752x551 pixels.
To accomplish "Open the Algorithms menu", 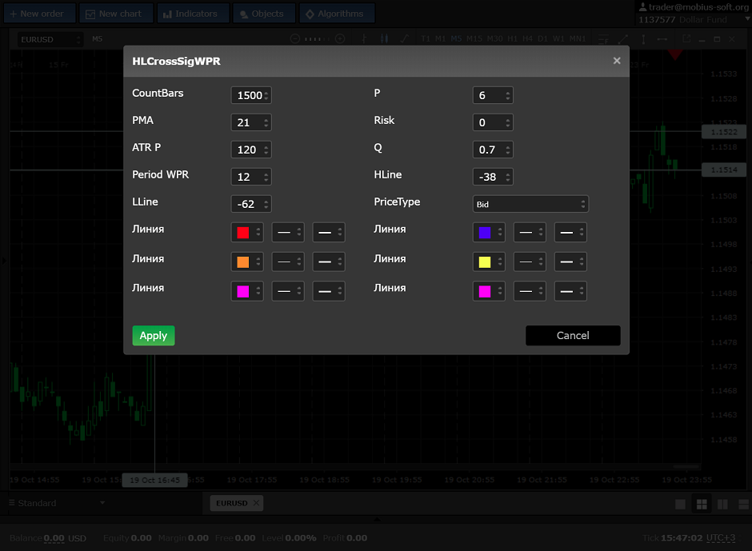I will pyautogui.click(x=337, y=14).
